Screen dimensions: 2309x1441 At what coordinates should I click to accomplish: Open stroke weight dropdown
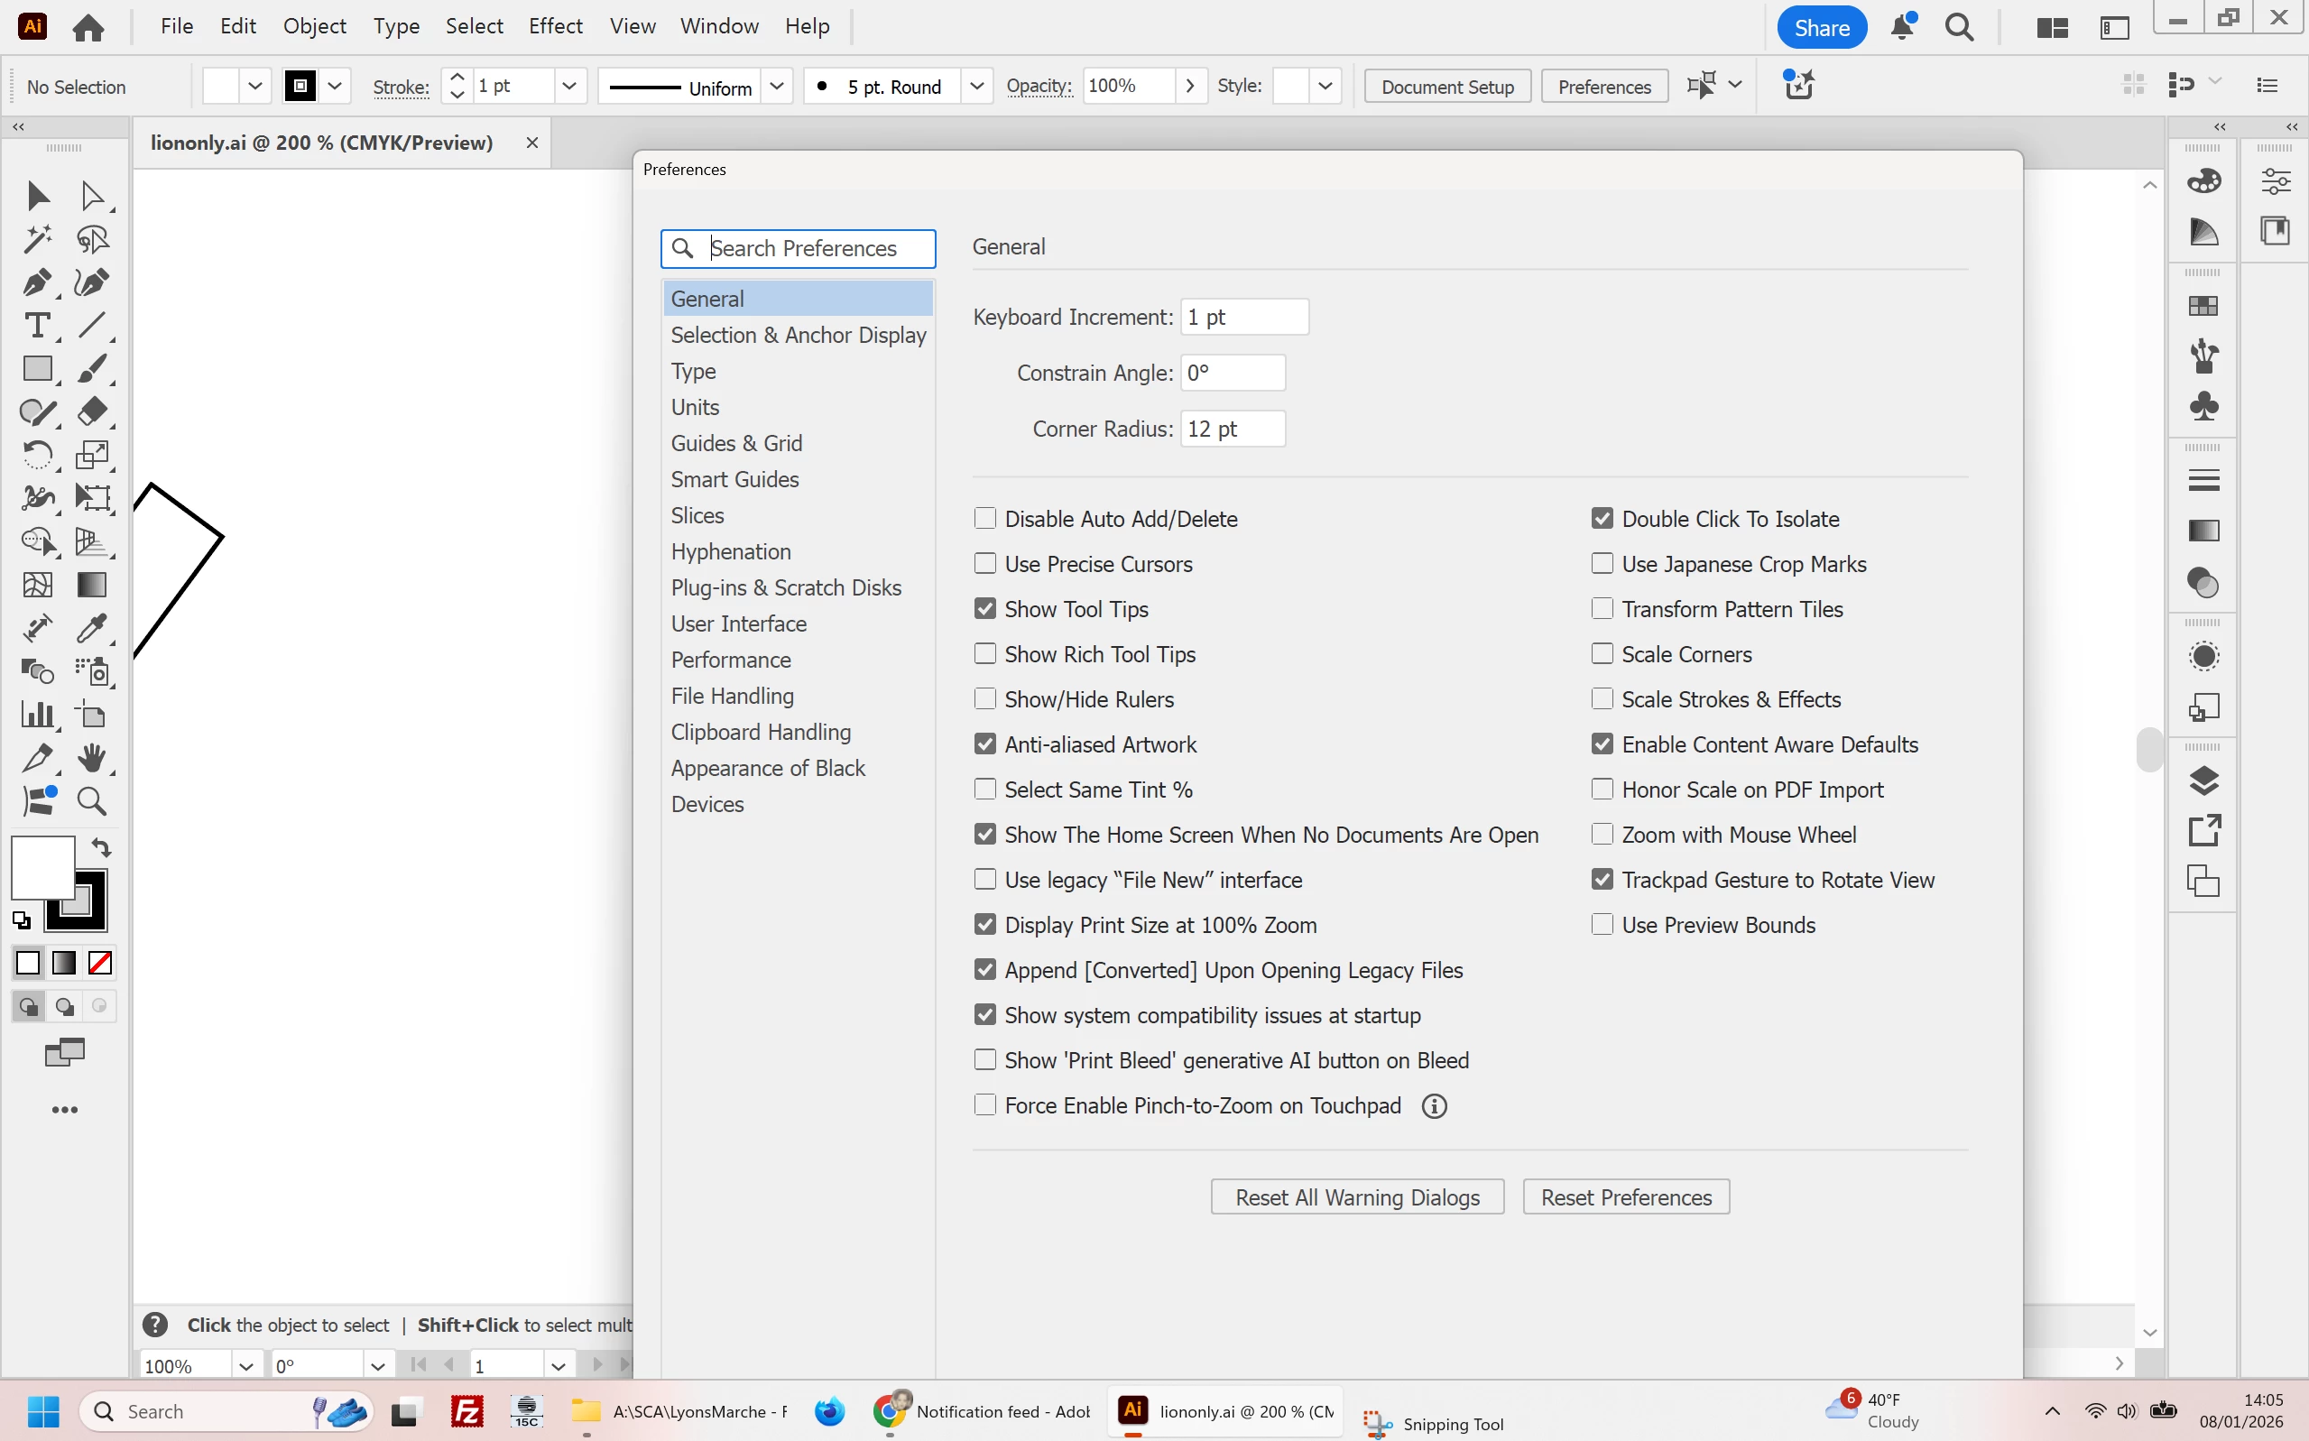569,86
